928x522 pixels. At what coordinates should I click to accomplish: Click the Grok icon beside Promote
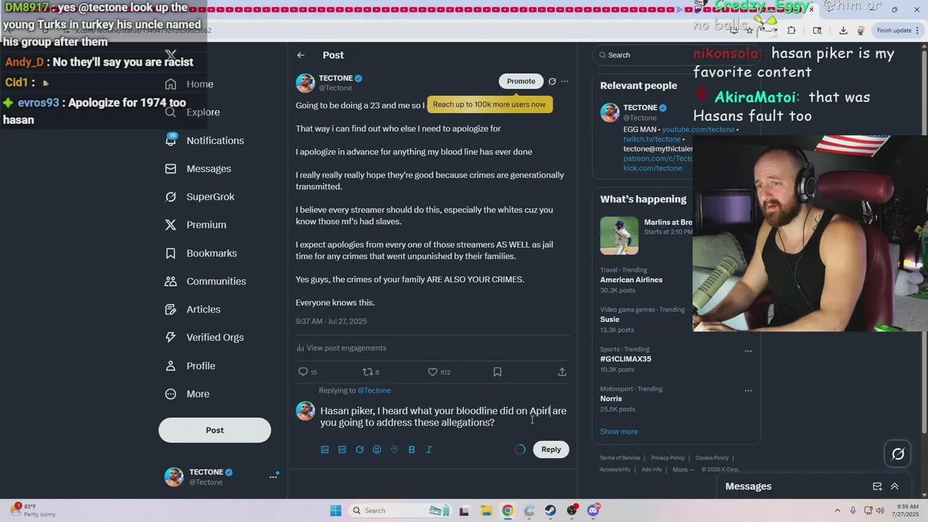[552, 81]
